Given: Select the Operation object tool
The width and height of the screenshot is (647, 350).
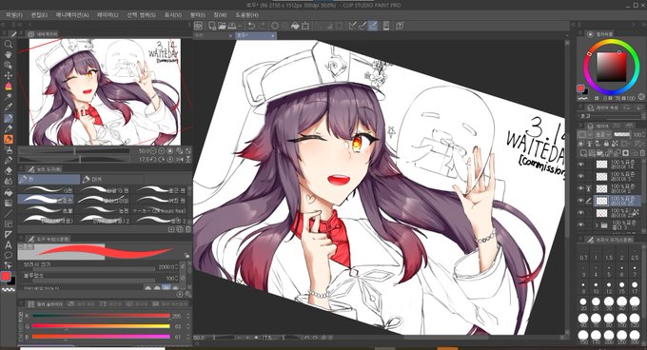Looking at the screenshot, I should pyautogui.click(x=8, y=65).
